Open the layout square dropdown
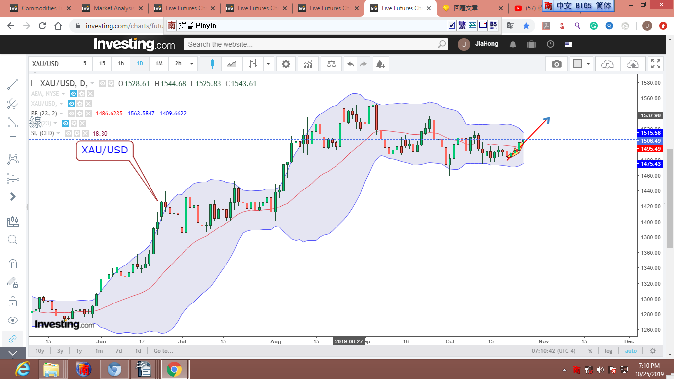The image size is (674, 379). tap(588, 64)
